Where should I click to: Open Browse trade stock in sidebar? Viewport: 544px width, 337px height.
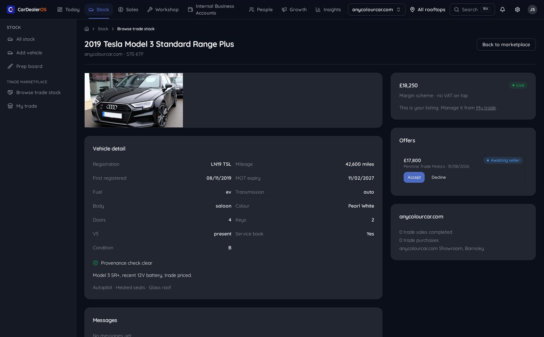click(x=38, y=92)
